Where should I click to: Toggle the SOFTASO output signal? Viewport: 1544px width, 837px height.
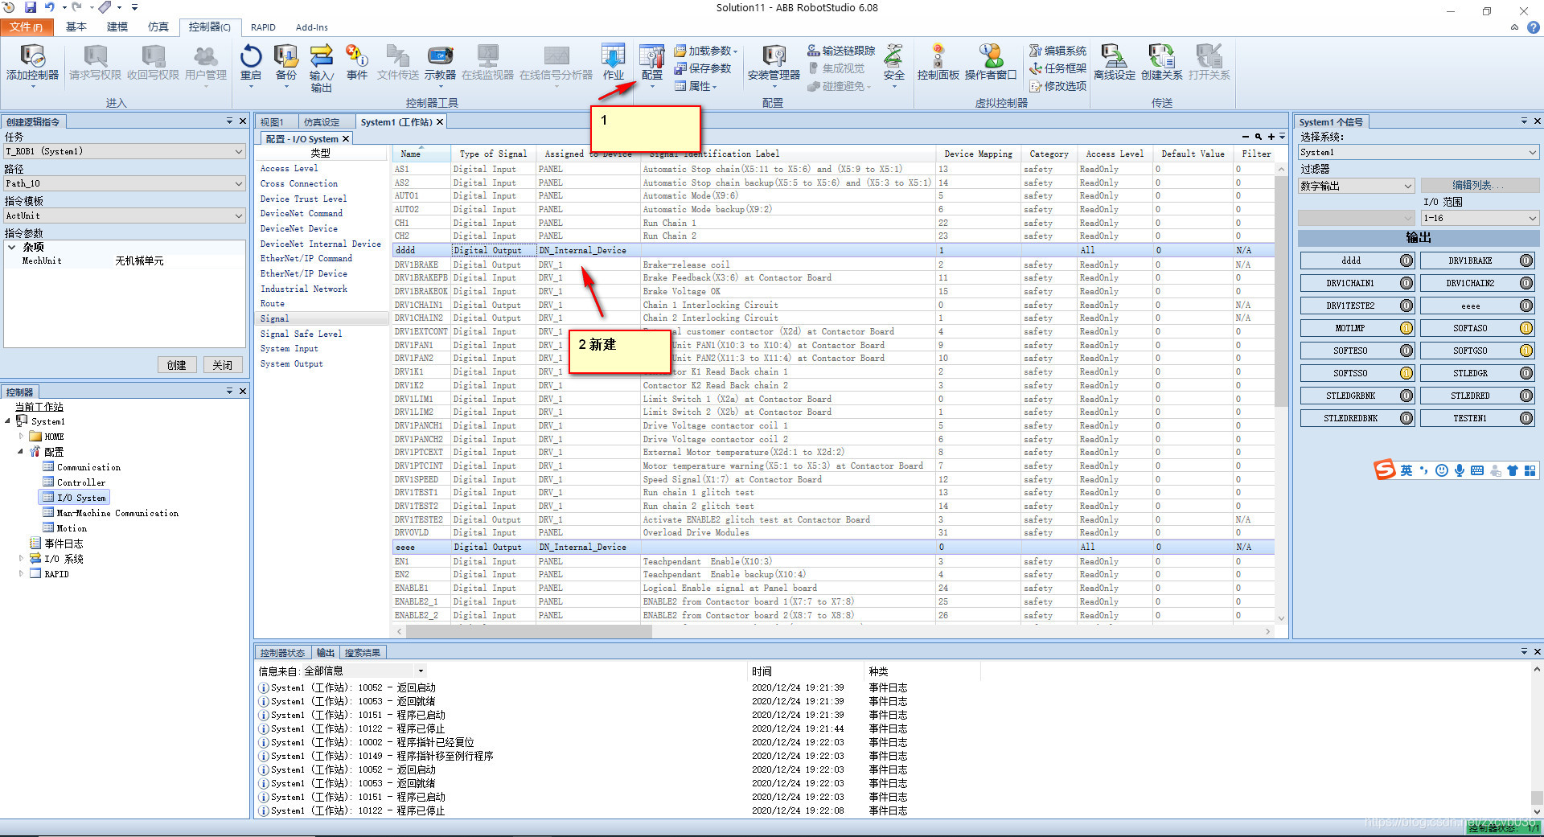[x=1476, y=328]
